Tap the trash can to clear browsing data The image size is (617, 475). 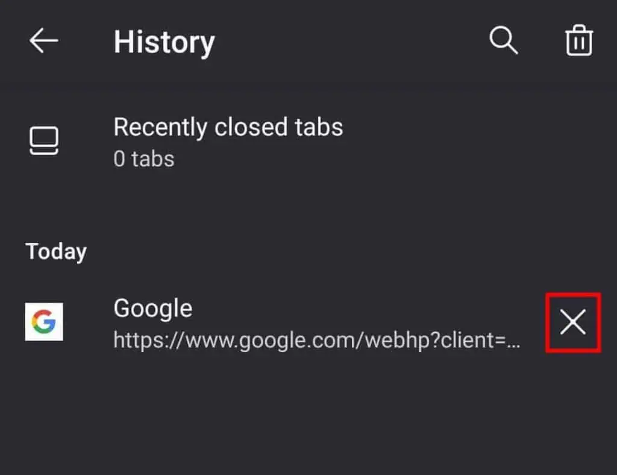pos(579,41)
